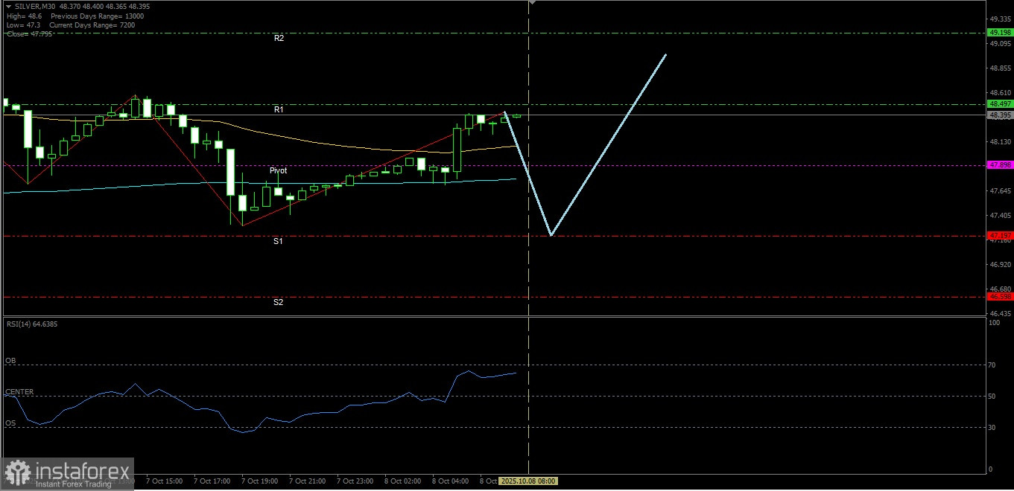Click the InstaForex gear logo icon
Screen dimensions: 1014x491
coord(17,473)
